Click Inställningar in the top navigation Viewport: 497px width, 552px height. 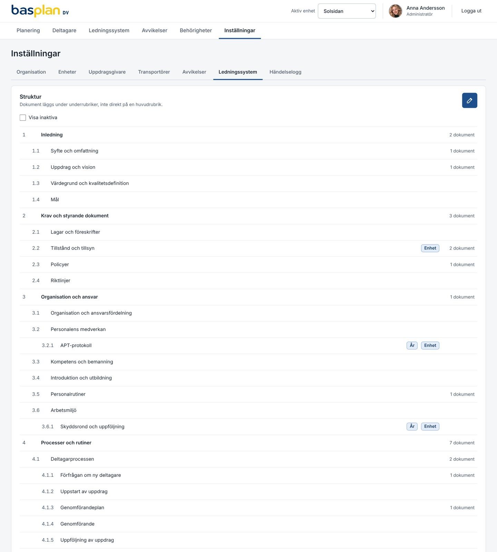pyautogui.click(x=240, y=30)
